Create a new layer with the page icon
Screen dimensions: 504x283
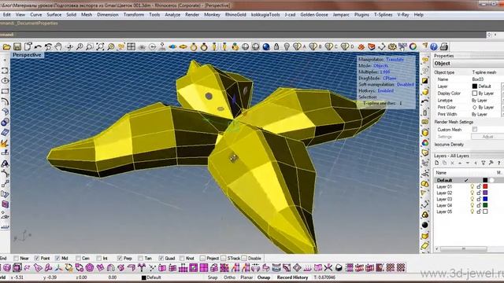tap(437, 164)
